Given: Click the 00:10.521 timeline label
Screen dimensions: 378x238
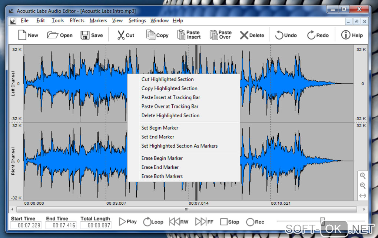Looking at the screenshot, I should click(x=281, y=203).
